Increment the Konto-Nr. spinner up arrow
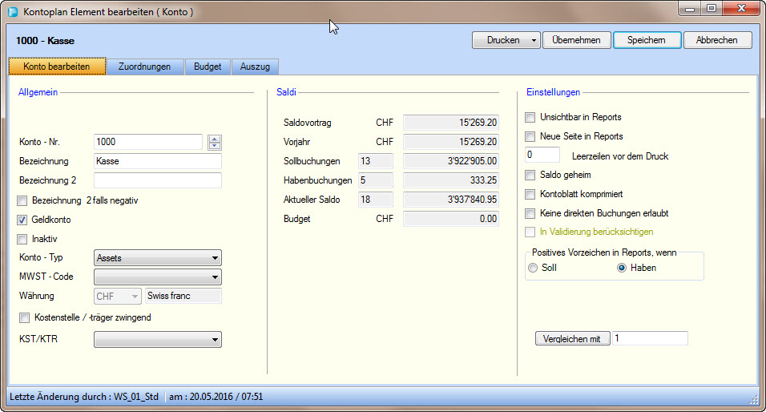This screenshot has width=766, height=412. point(214,138)
